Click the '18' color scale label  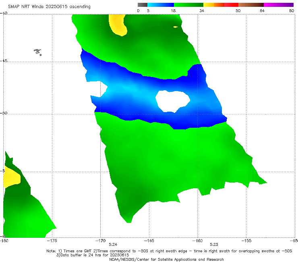pos(173,10)
